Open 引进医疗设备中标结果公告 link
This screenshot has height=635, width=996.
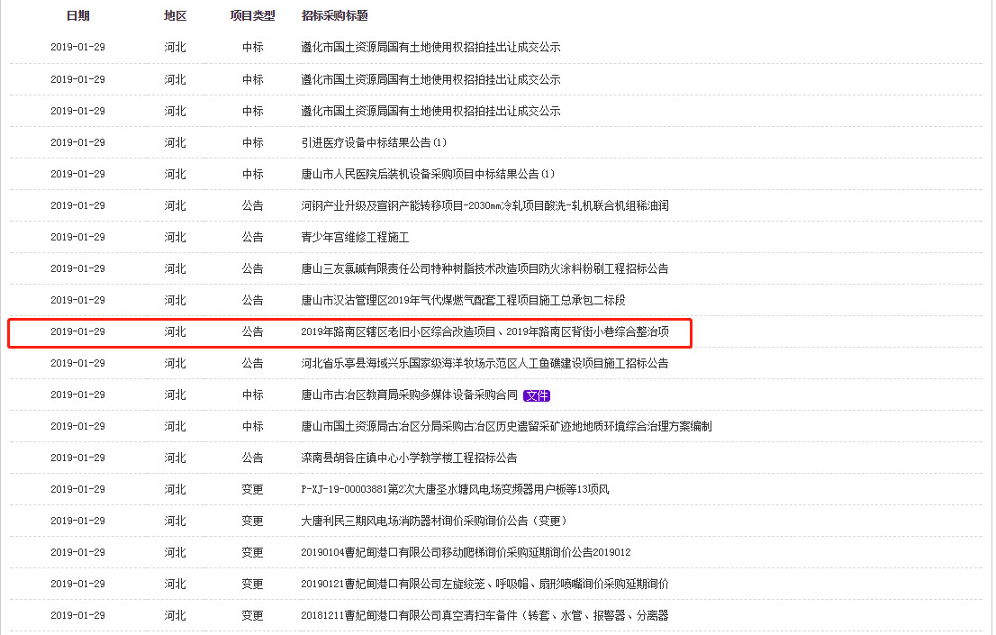tap(374, 142)
